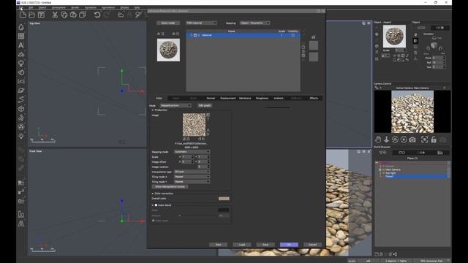This screenshot has width=468, height=263.
Task: Click the Color blend color swatch
Action: pyautogui.click(x=224, y=210)
